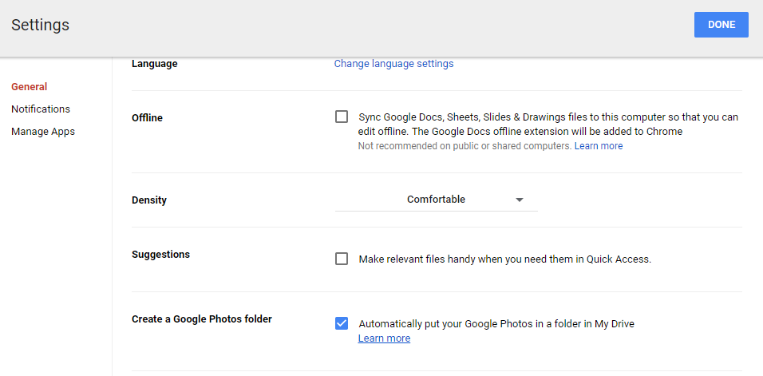Open Learn more link about offline sync
The height and width of the screenshot is (376, 763).
tap(599, 147)
